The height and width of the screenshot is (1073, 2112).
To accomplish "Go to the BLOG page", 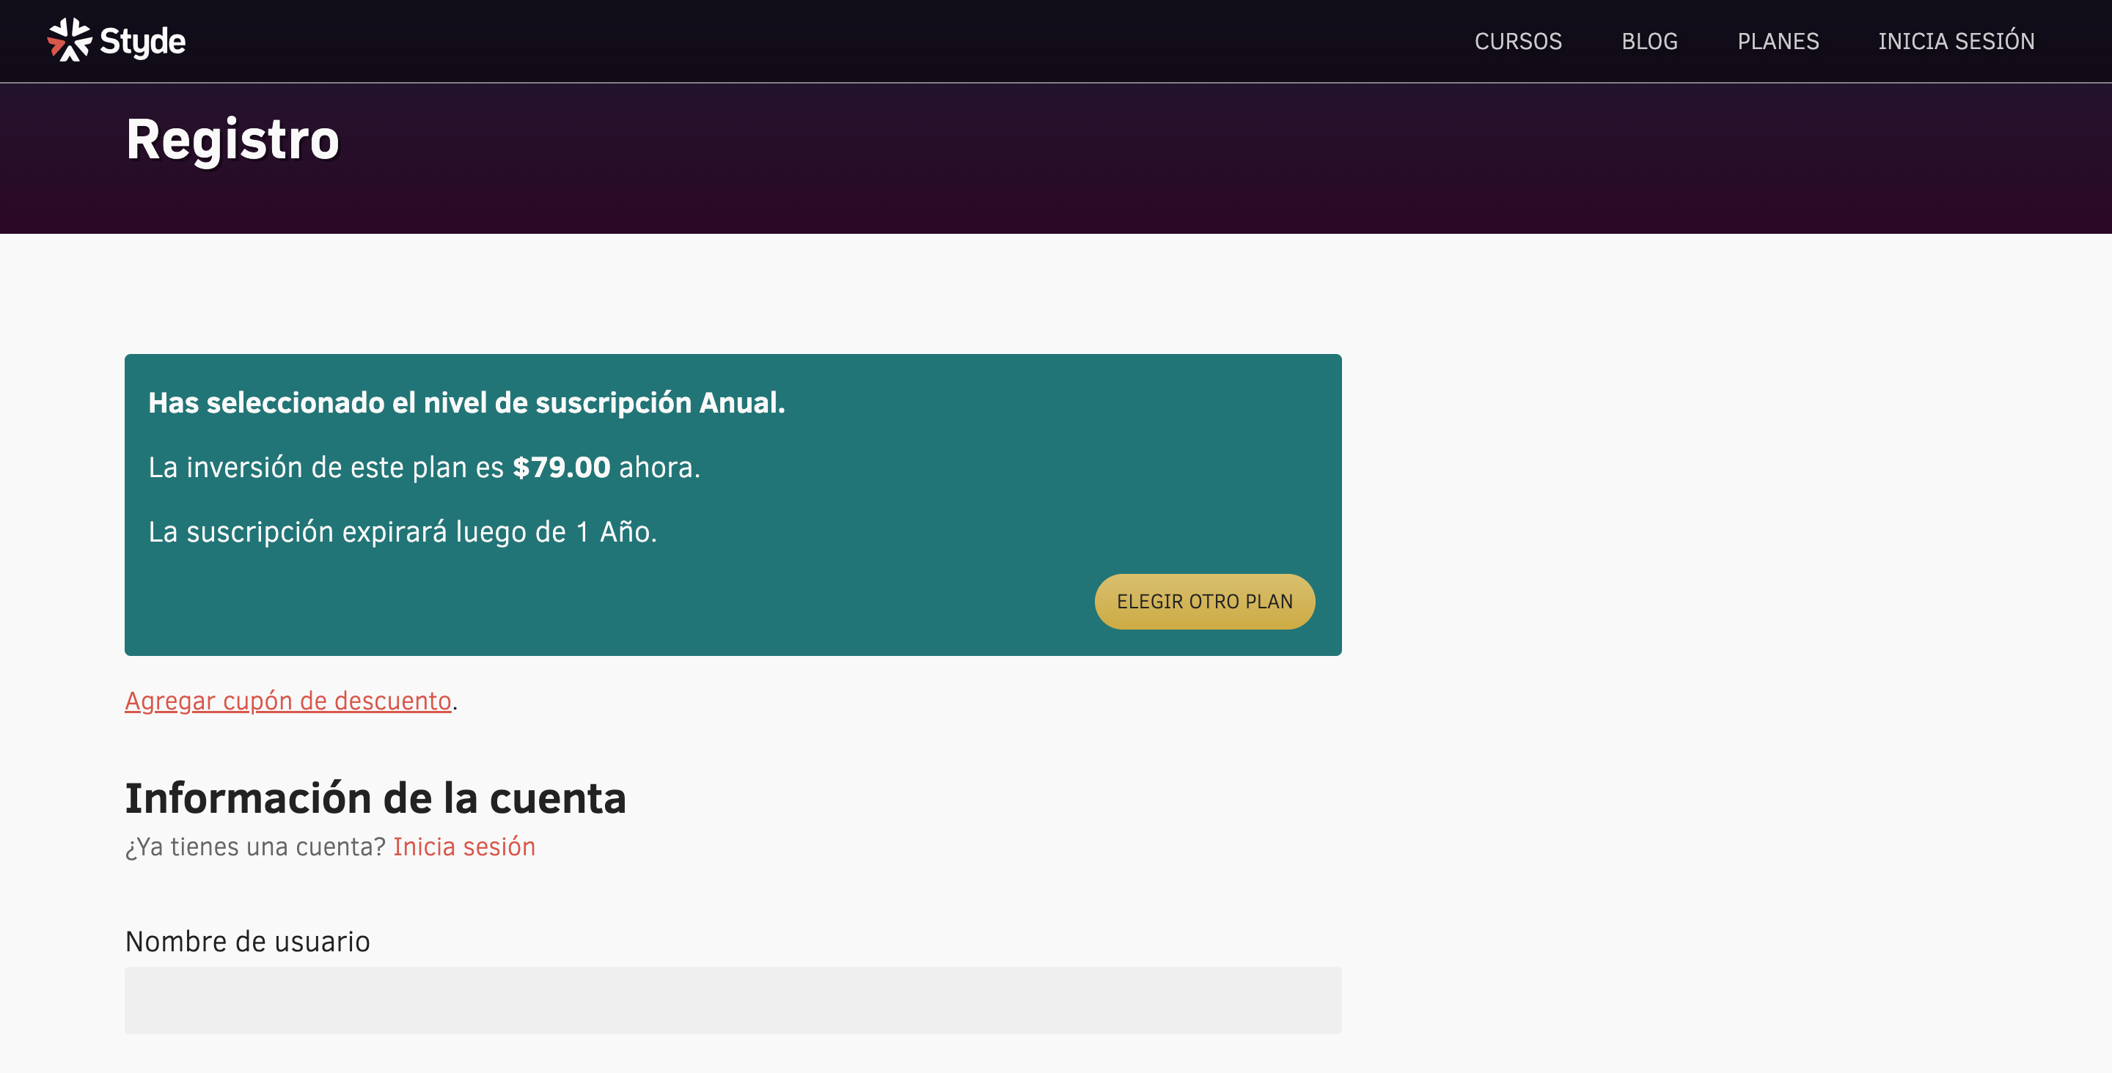I will (x=1649, y=41).
